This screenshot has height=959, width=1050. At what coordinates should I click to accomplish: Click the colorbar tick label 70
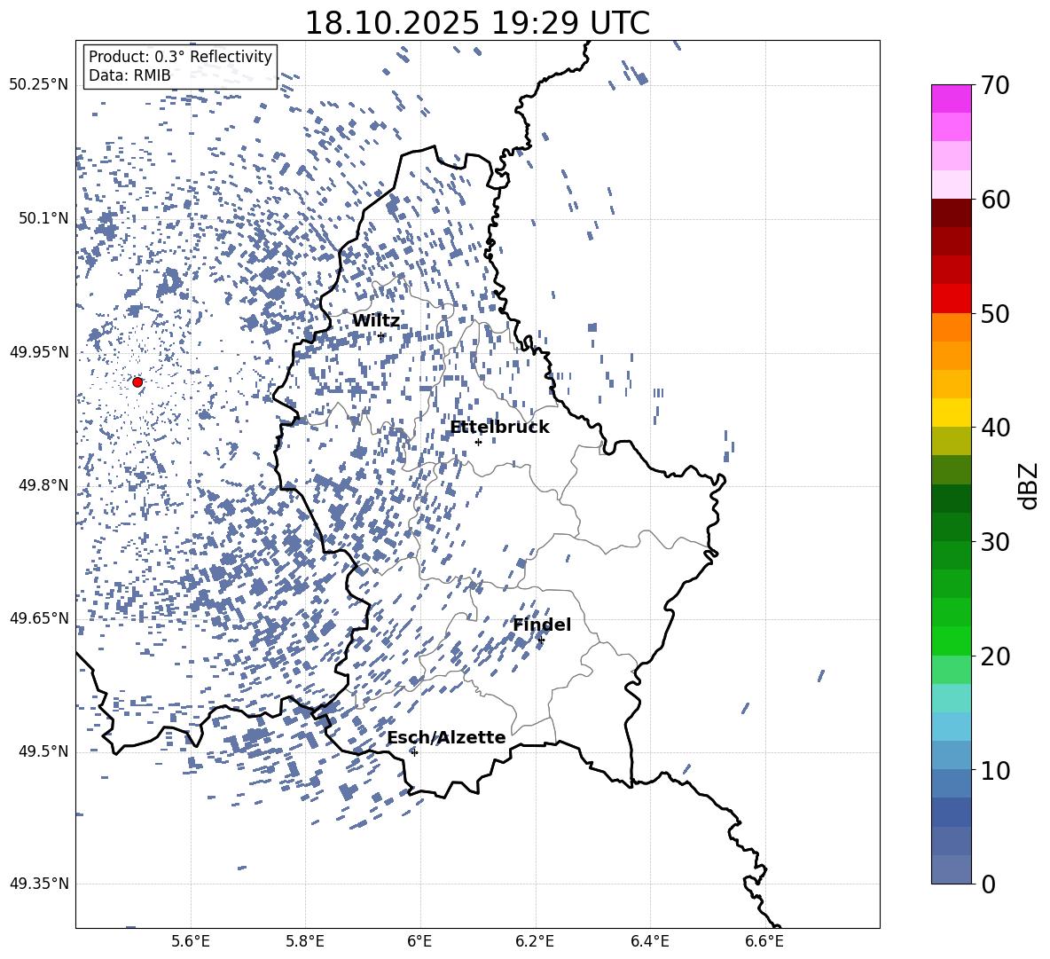pyautogui.click(x=994, y=85)
